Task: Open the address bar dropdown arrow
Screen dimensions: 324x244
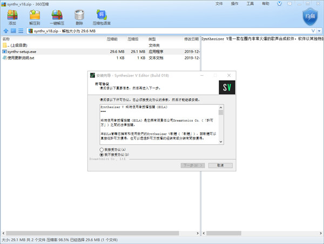Action: point(319,31)
